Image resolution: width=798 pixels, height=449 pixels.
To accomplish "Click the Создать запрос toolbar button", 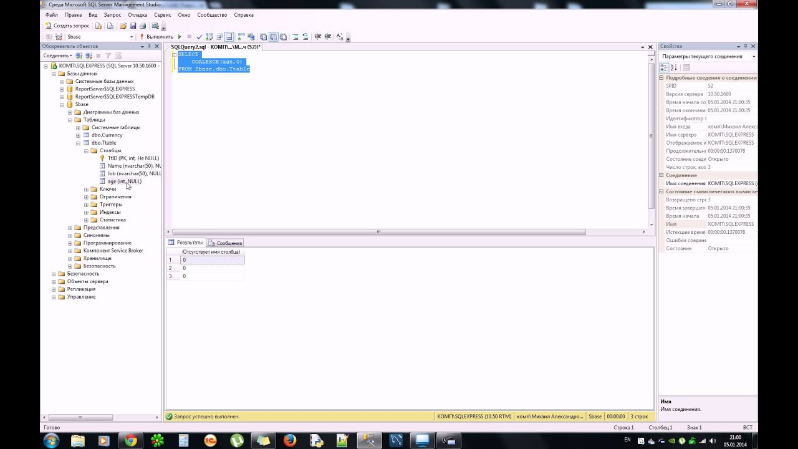I will pyautogui.click(x=67, y=26).
